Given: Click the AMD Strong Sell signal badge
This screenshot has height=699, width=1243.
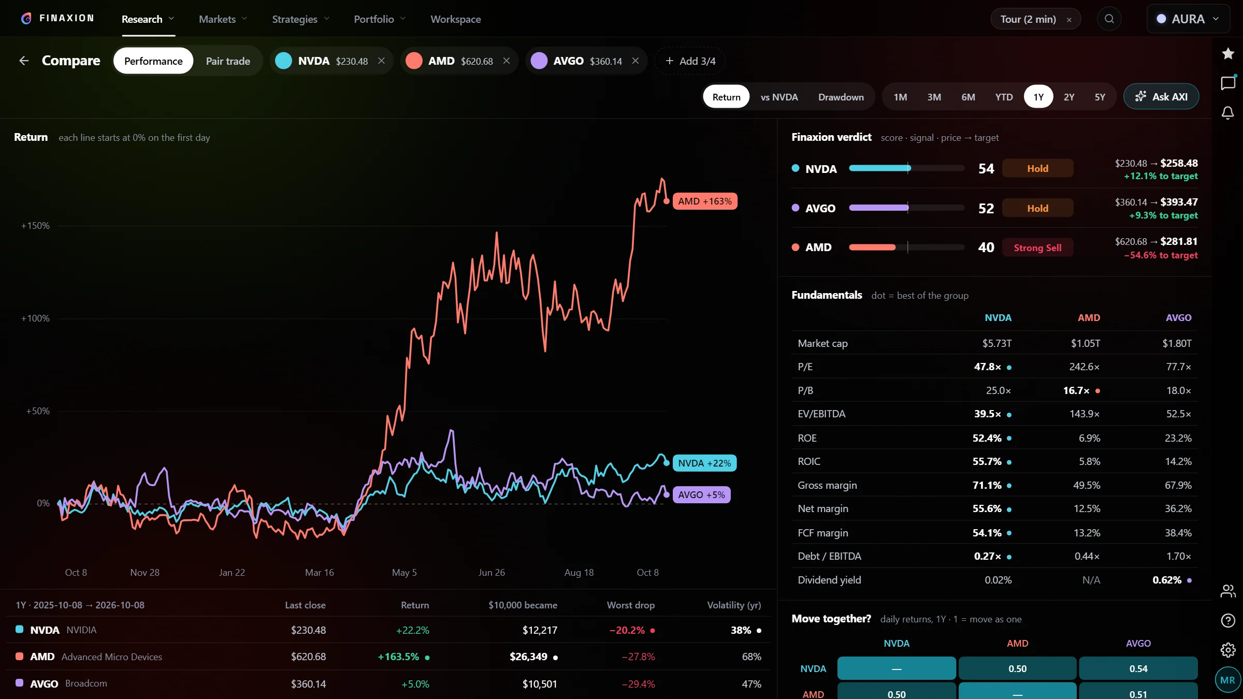Looking at the screenshot, I should tap(1037, 248).
